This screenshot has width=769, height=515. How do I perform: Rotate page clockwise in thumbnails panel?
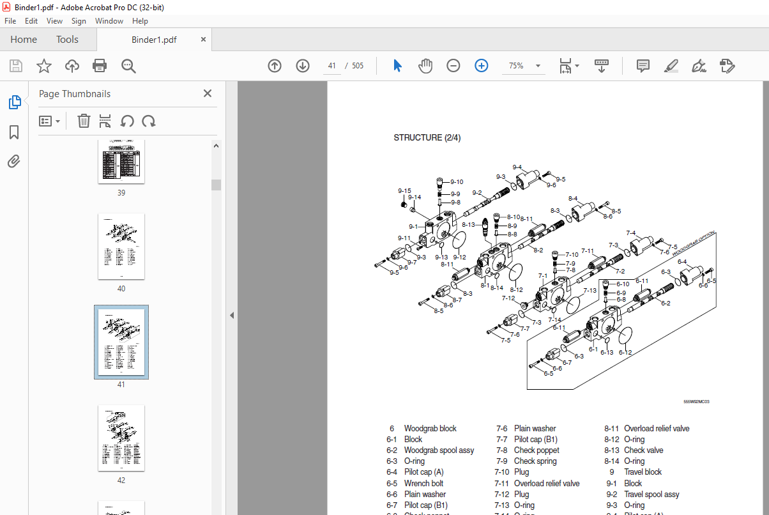click(149, 121)
